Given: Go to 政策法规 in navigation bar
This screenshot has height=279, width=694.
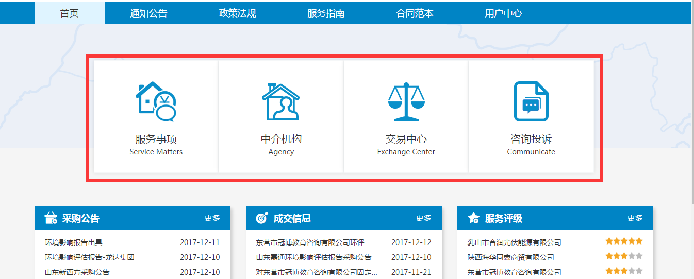Looking at the screenshot, I should 238,13.
